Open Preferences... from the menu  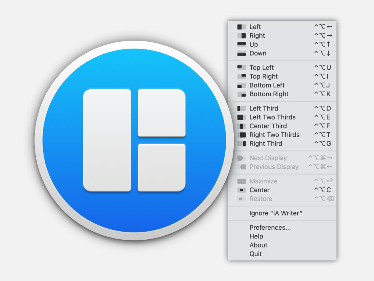(282, 228)
